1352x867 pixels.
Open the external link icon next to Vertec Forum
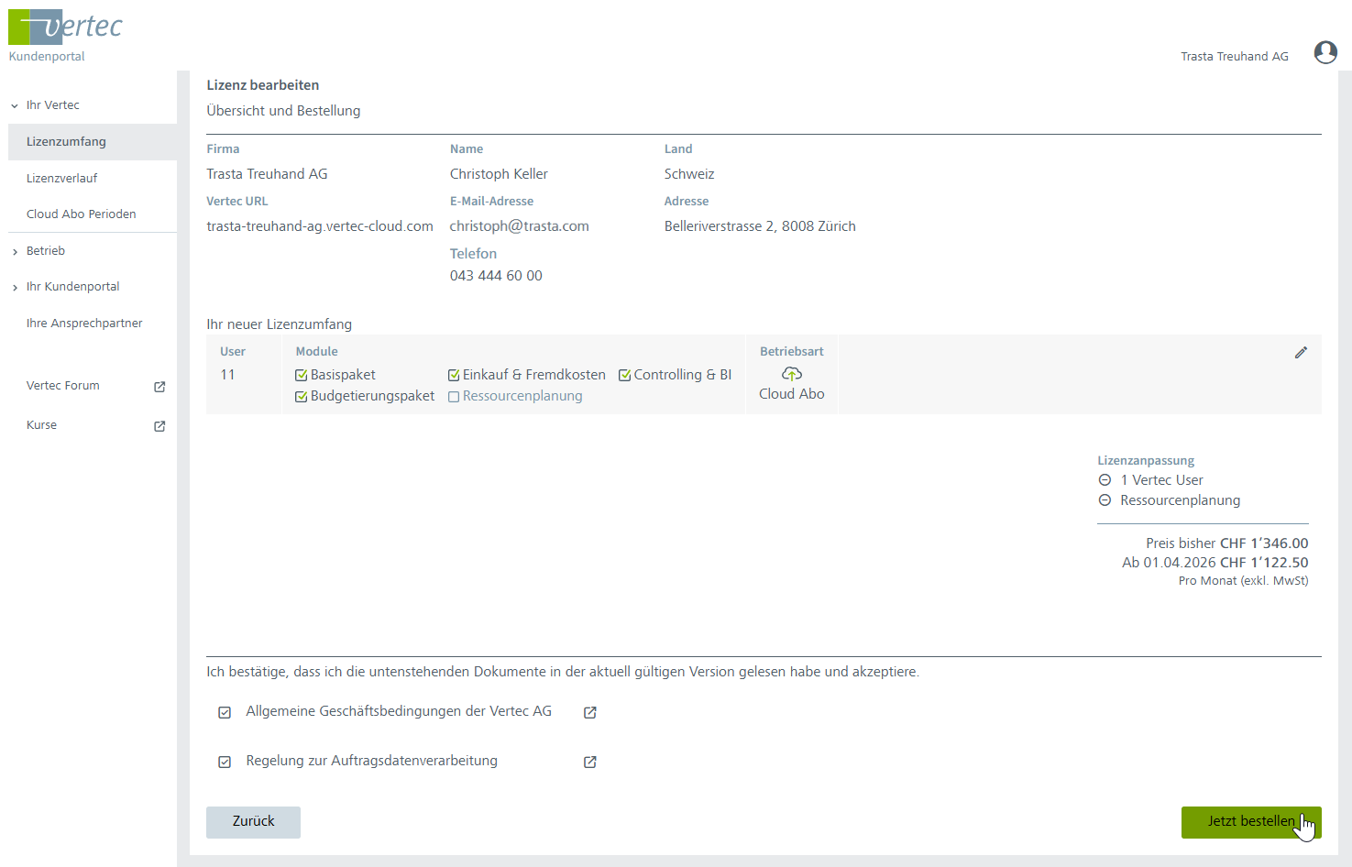159,387
